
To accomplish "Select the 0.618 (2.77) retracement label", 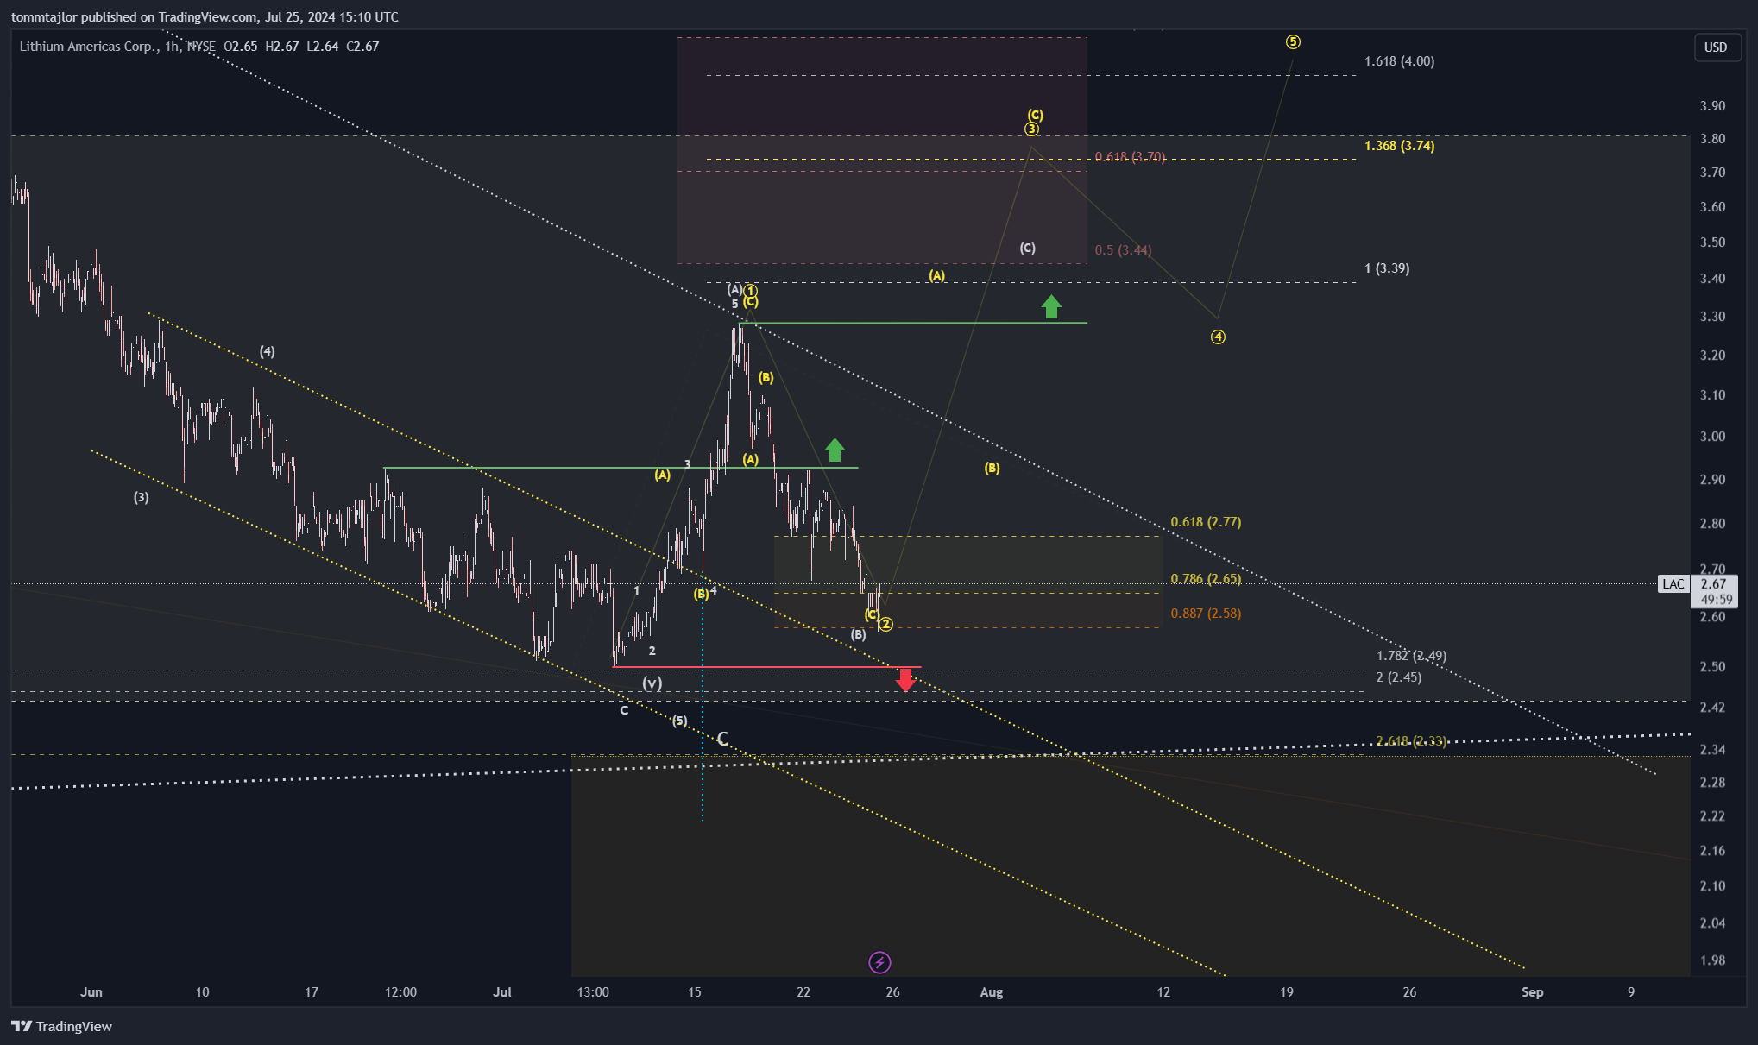I will (1206, 522).
